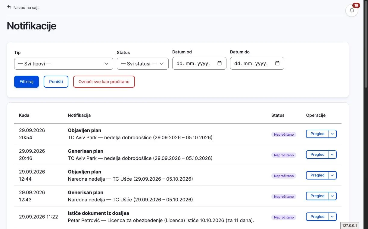The width and height of the screenshot is (368, 229).
Task: Expand operations arrow for Generisan plan 20:46 row
Action: pyautogui.click(x=332, y=155)
